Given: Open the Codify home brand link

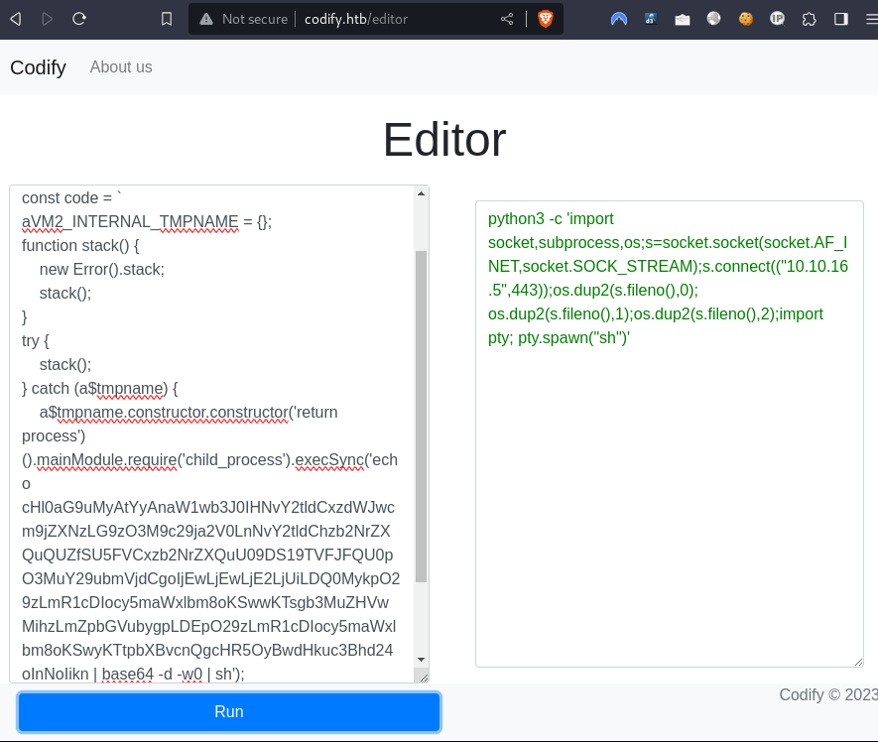Looking at the screenshot, I should pyautogui.click(x=38, y=67).
